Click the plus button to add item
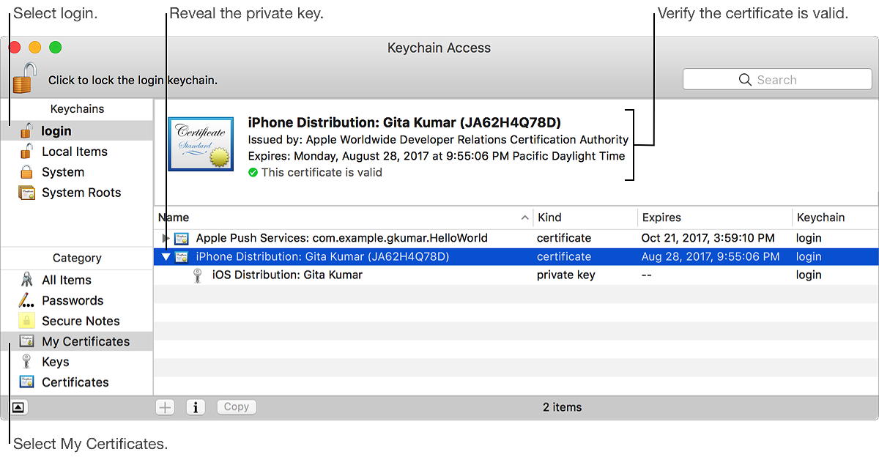 (x=166, y=407)
